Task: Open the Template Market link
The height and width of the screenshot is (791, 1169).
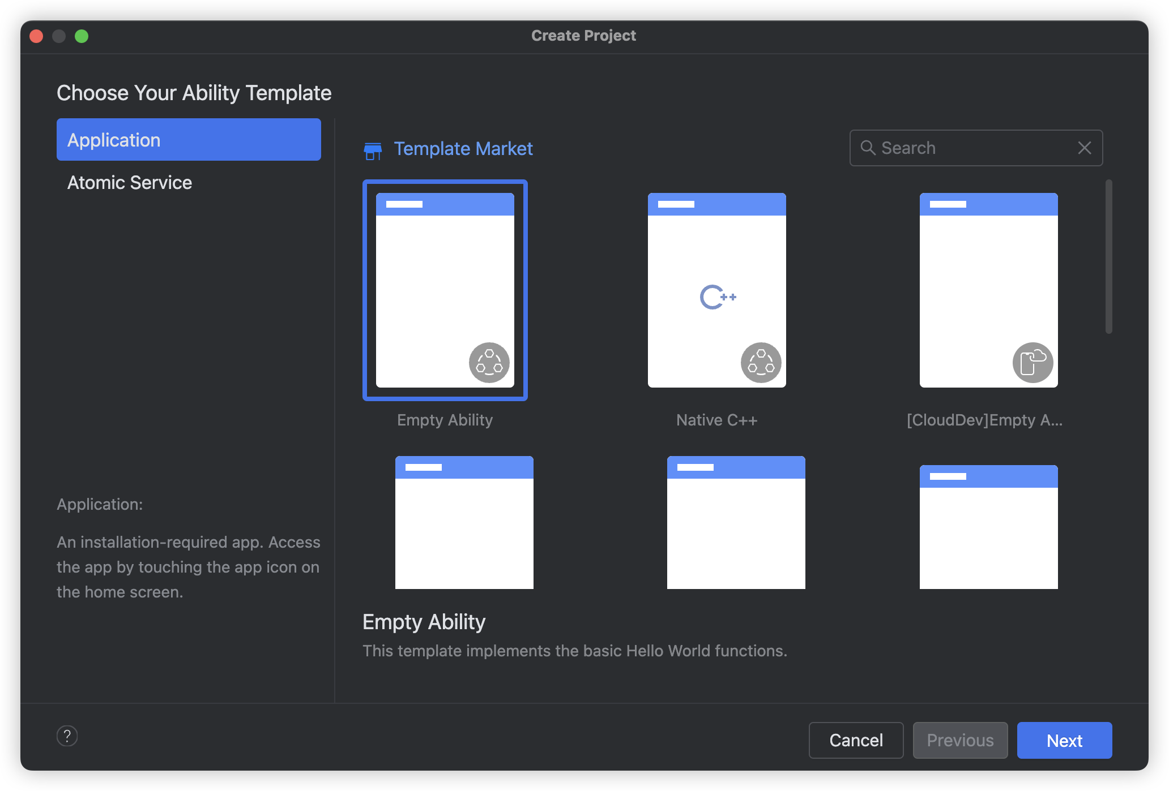Action: pos(463,149)
